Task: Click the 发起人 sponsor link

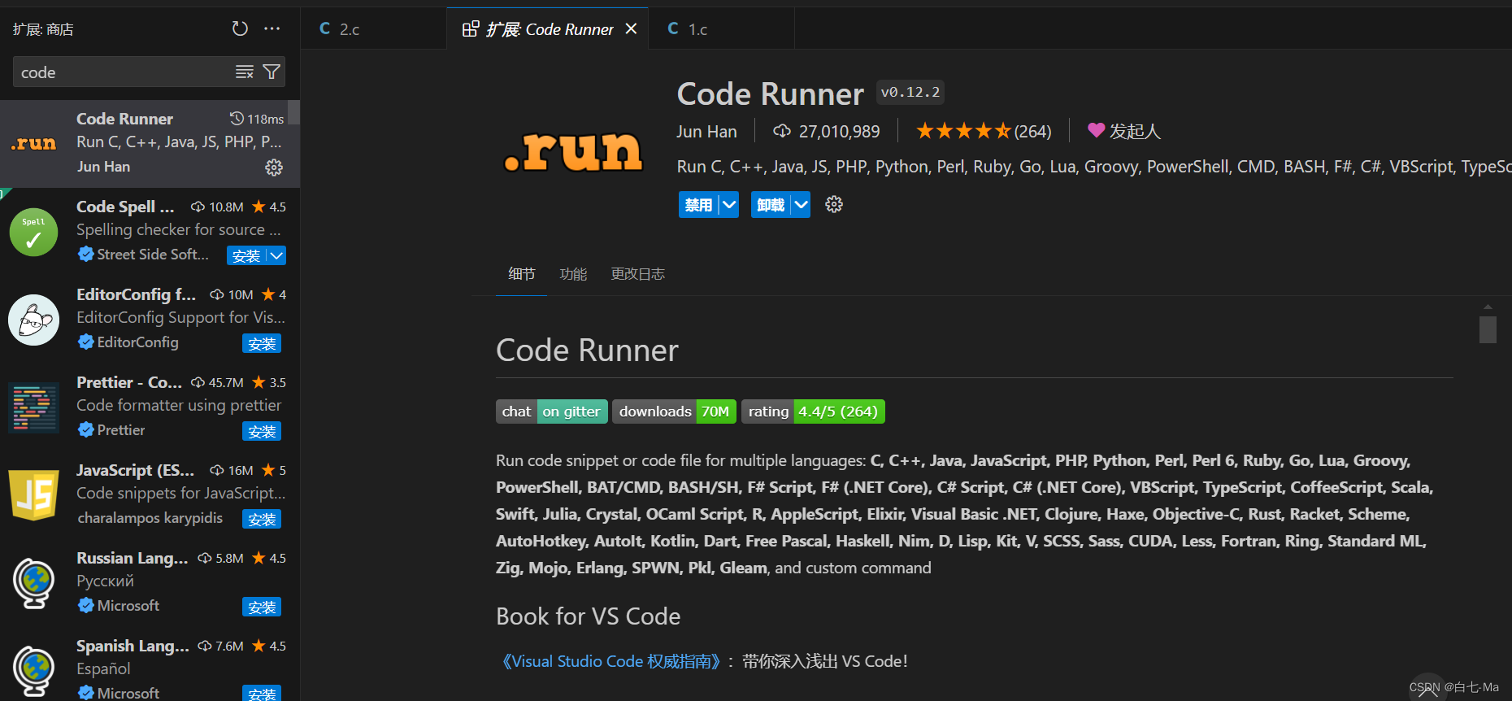Action: (x=1135, y=131)
